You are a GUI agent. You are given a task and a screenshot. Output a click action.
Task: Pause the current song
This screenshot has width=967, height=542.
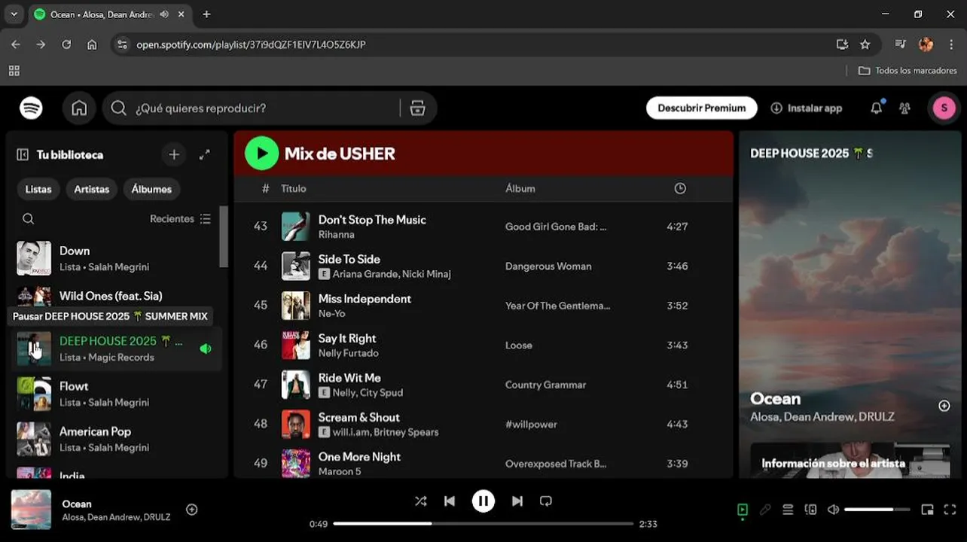(x=483, y=501)
